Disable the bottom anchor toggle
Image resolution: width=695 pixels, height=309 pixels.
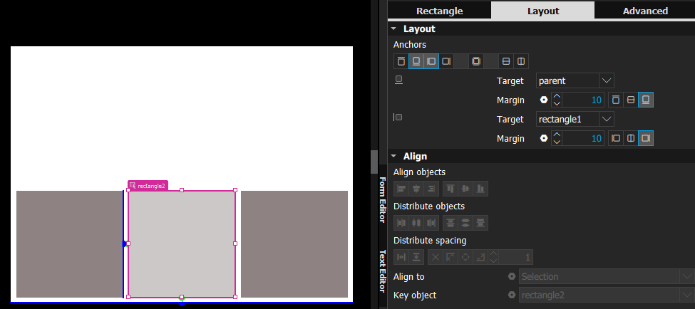[x=416, y=61]
